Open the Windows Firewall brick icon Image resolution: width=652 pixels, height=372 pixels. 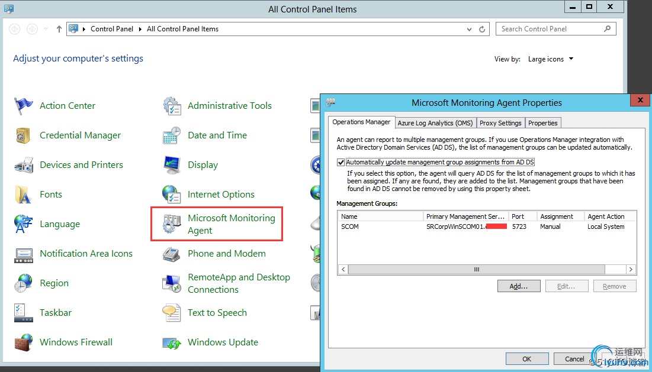point(23,342)
